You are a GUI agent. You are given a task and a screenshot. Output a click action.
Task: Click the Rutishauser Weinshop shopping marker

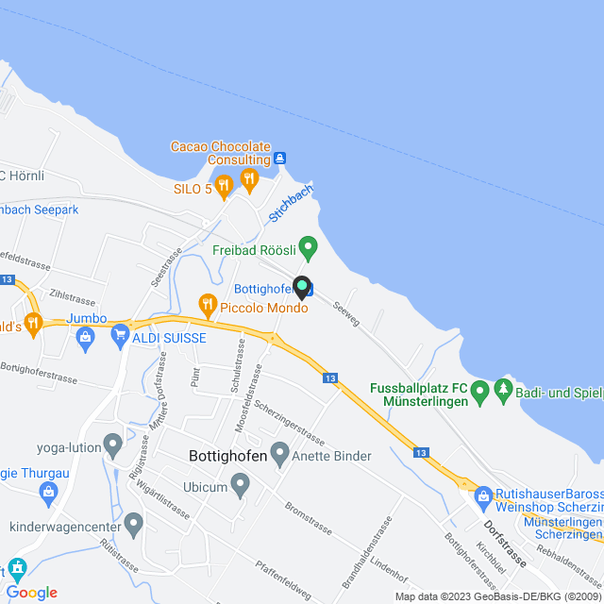point(484,498)
